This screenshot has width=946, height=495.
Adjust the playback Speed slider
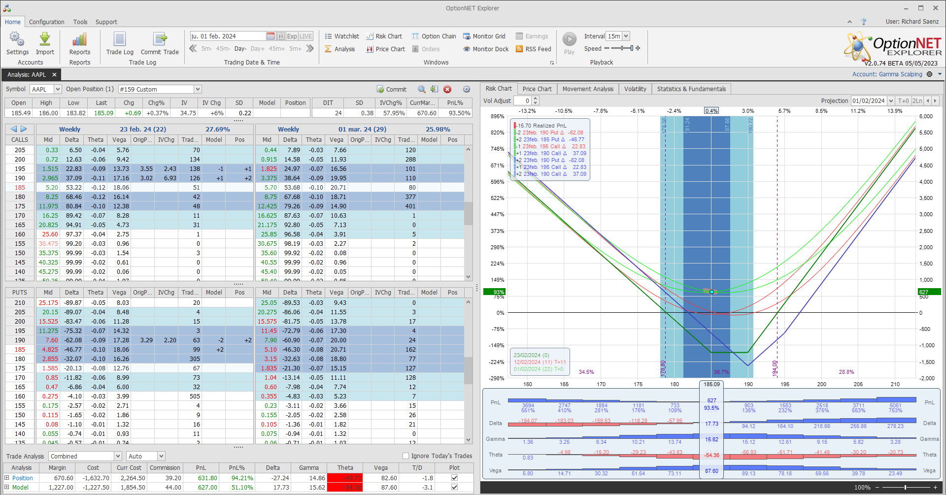pyautogui.click(x=622, y=48)
